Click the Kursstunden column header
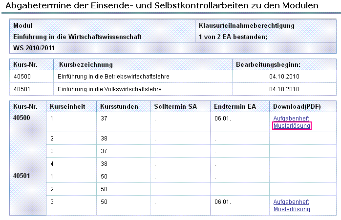The image size is (341, 220). pyautogui.click(x=123, y=106)
